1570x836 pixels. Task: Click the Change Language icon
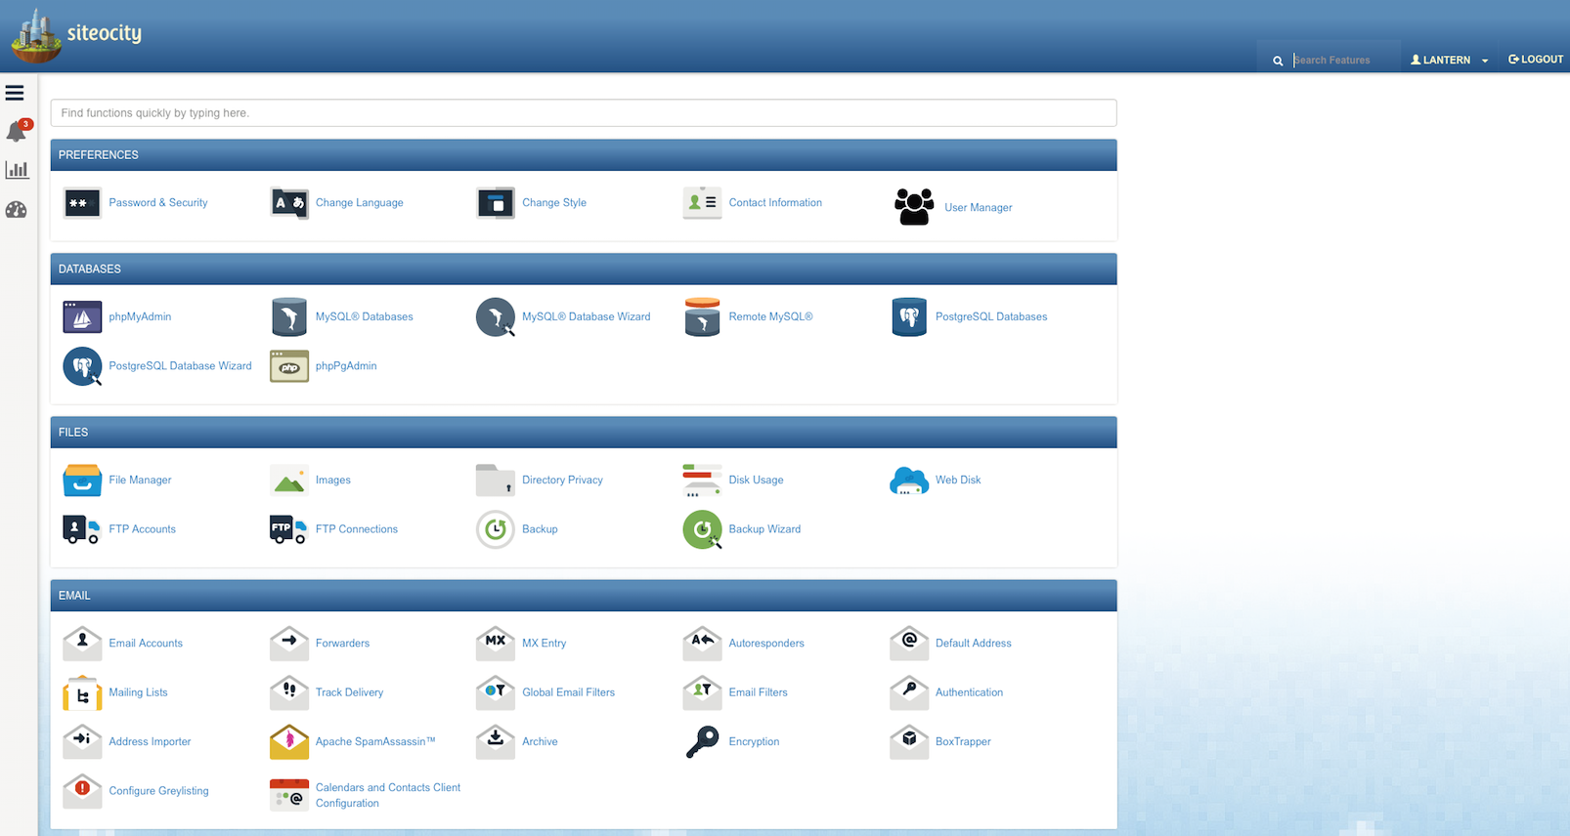pyautogui.click(x=289, y=203)
